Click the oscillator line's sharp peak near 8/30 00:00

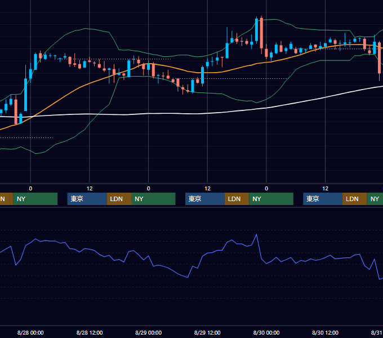256,235
